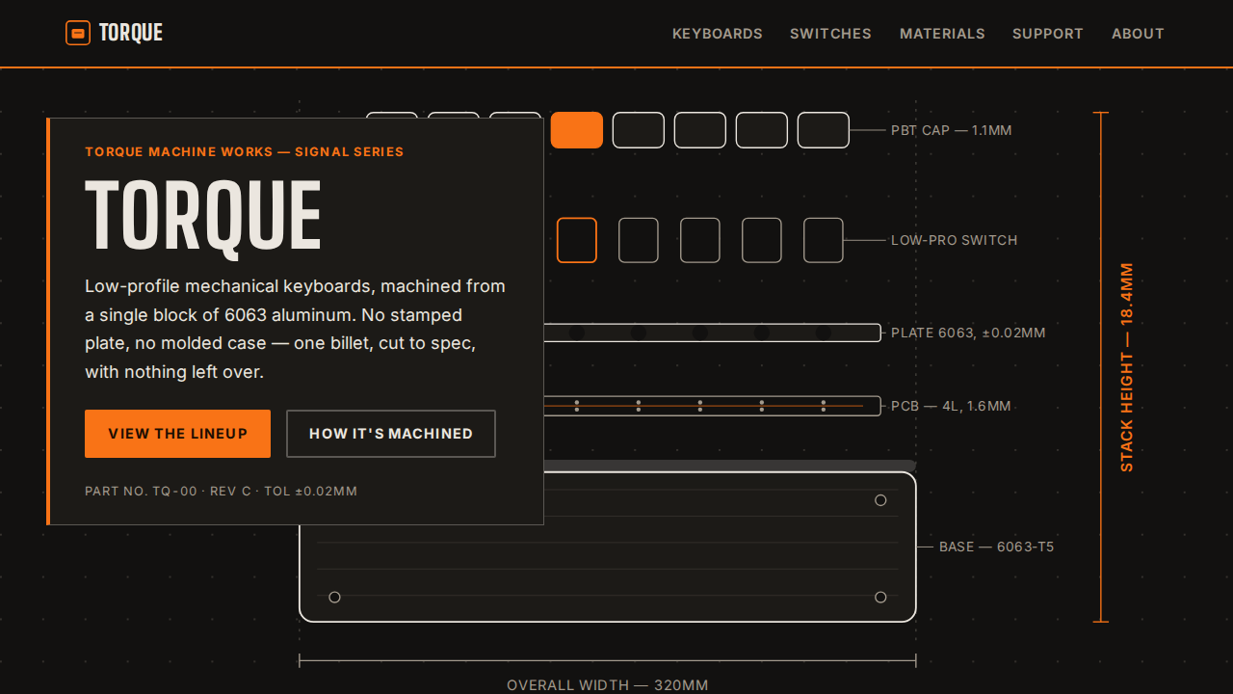Click the LOW-PRO SWITCH label

click(x=954, y=240)
